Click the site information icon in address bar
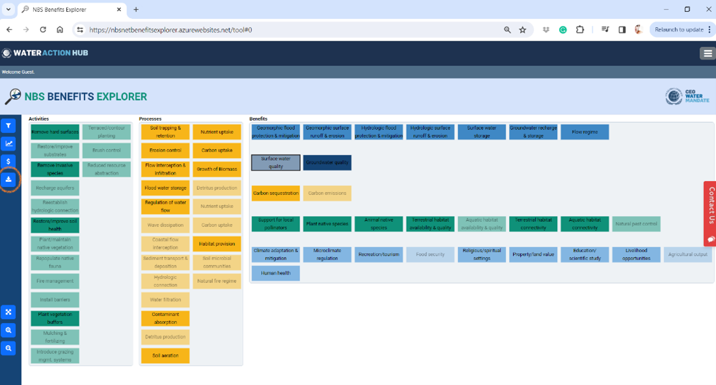The image size is (716, 385). coord(80,30)
